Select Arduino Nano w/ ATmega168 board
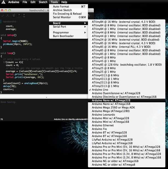Screen dimensions: 168x169 coord(127,104)
